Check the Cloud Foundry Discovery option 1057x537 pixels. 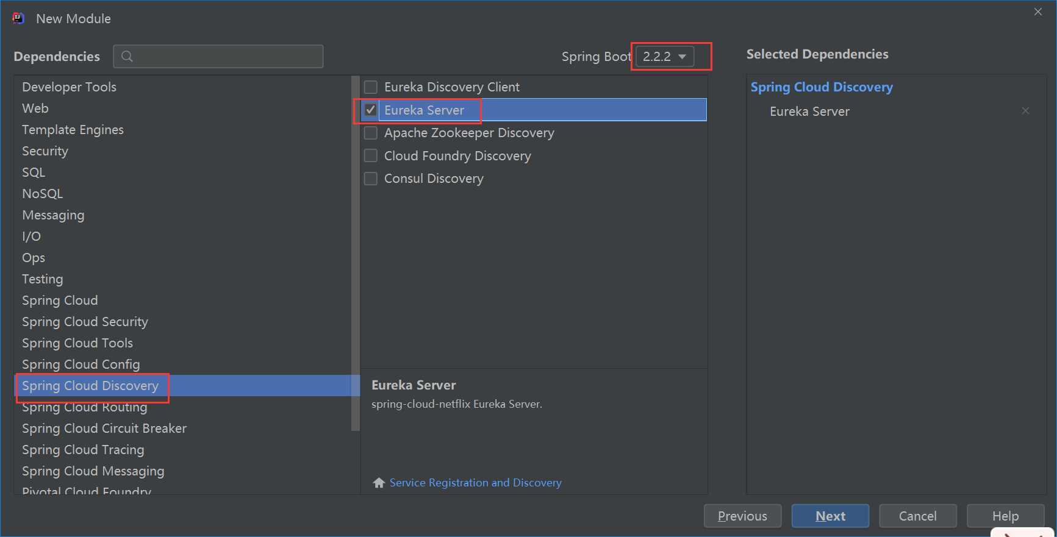pyautogui.click(x=370, y=155)
